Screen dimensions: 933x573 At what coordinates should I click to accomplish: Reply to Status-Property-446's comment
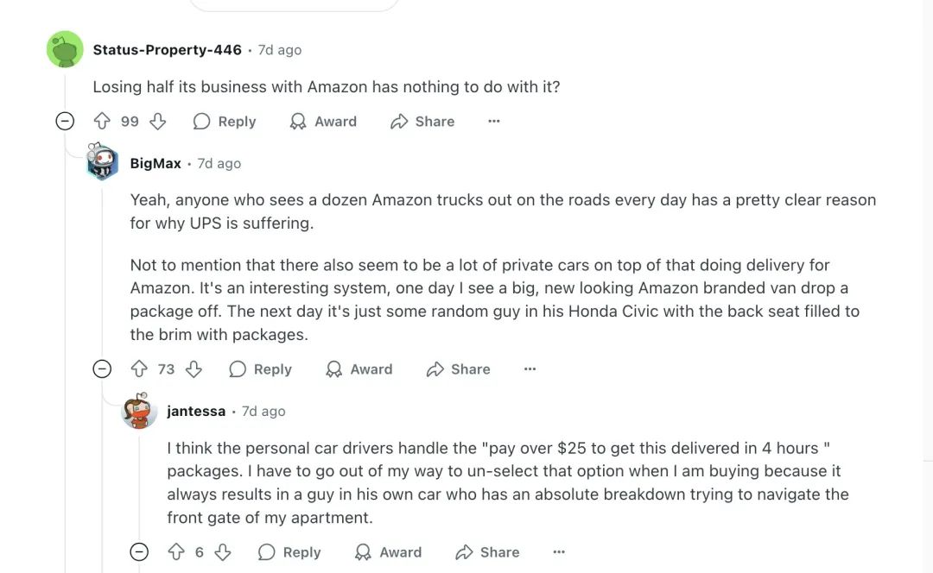[225, 122]
